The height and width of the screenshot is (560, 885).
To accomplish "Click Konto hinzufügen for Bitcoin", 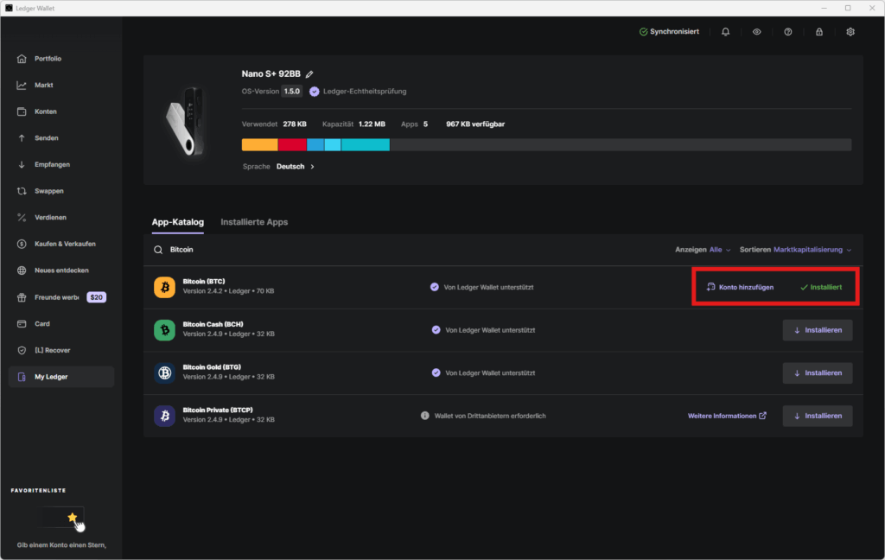I will 739,287.
